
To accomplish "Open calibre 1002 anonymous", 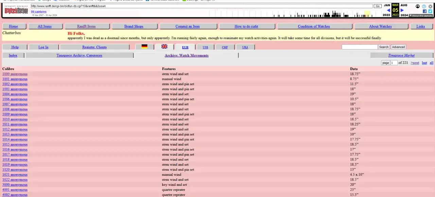I will [15, 84].
